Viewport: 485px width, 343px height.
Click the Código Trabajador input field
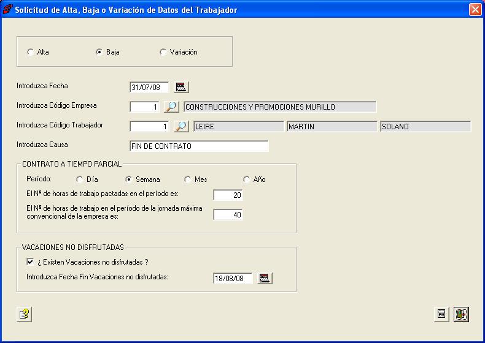[x=149, y=126]
